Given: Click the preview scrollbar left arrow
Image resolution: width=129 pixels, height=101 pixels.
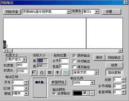Looking at the screenshot, I should (x=6, y=51).
